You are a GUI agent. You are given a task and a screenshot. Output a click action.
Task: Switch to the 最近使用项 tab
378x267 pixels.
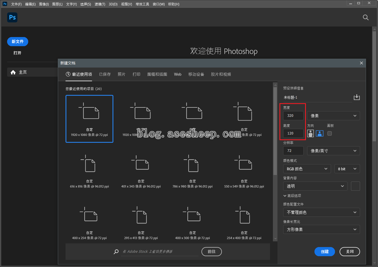[79, 74]
